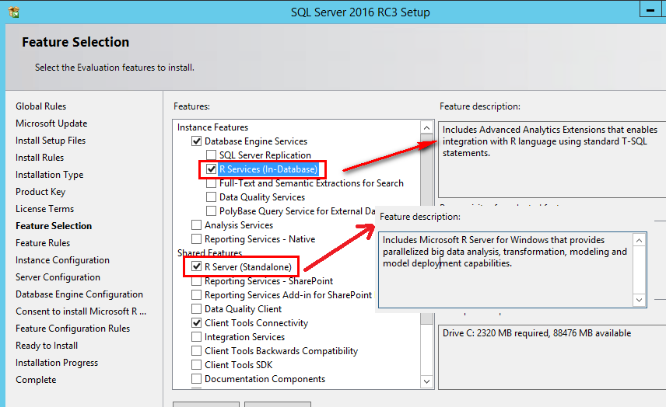Select Complete step in sidebar

coord(36,380)
